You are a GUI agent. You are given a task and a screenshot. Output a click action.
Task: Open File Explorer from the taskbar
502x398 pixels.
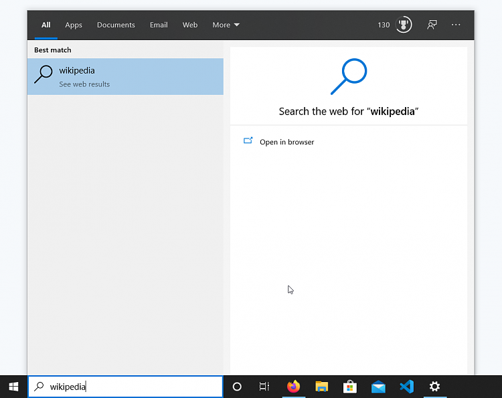321,387
